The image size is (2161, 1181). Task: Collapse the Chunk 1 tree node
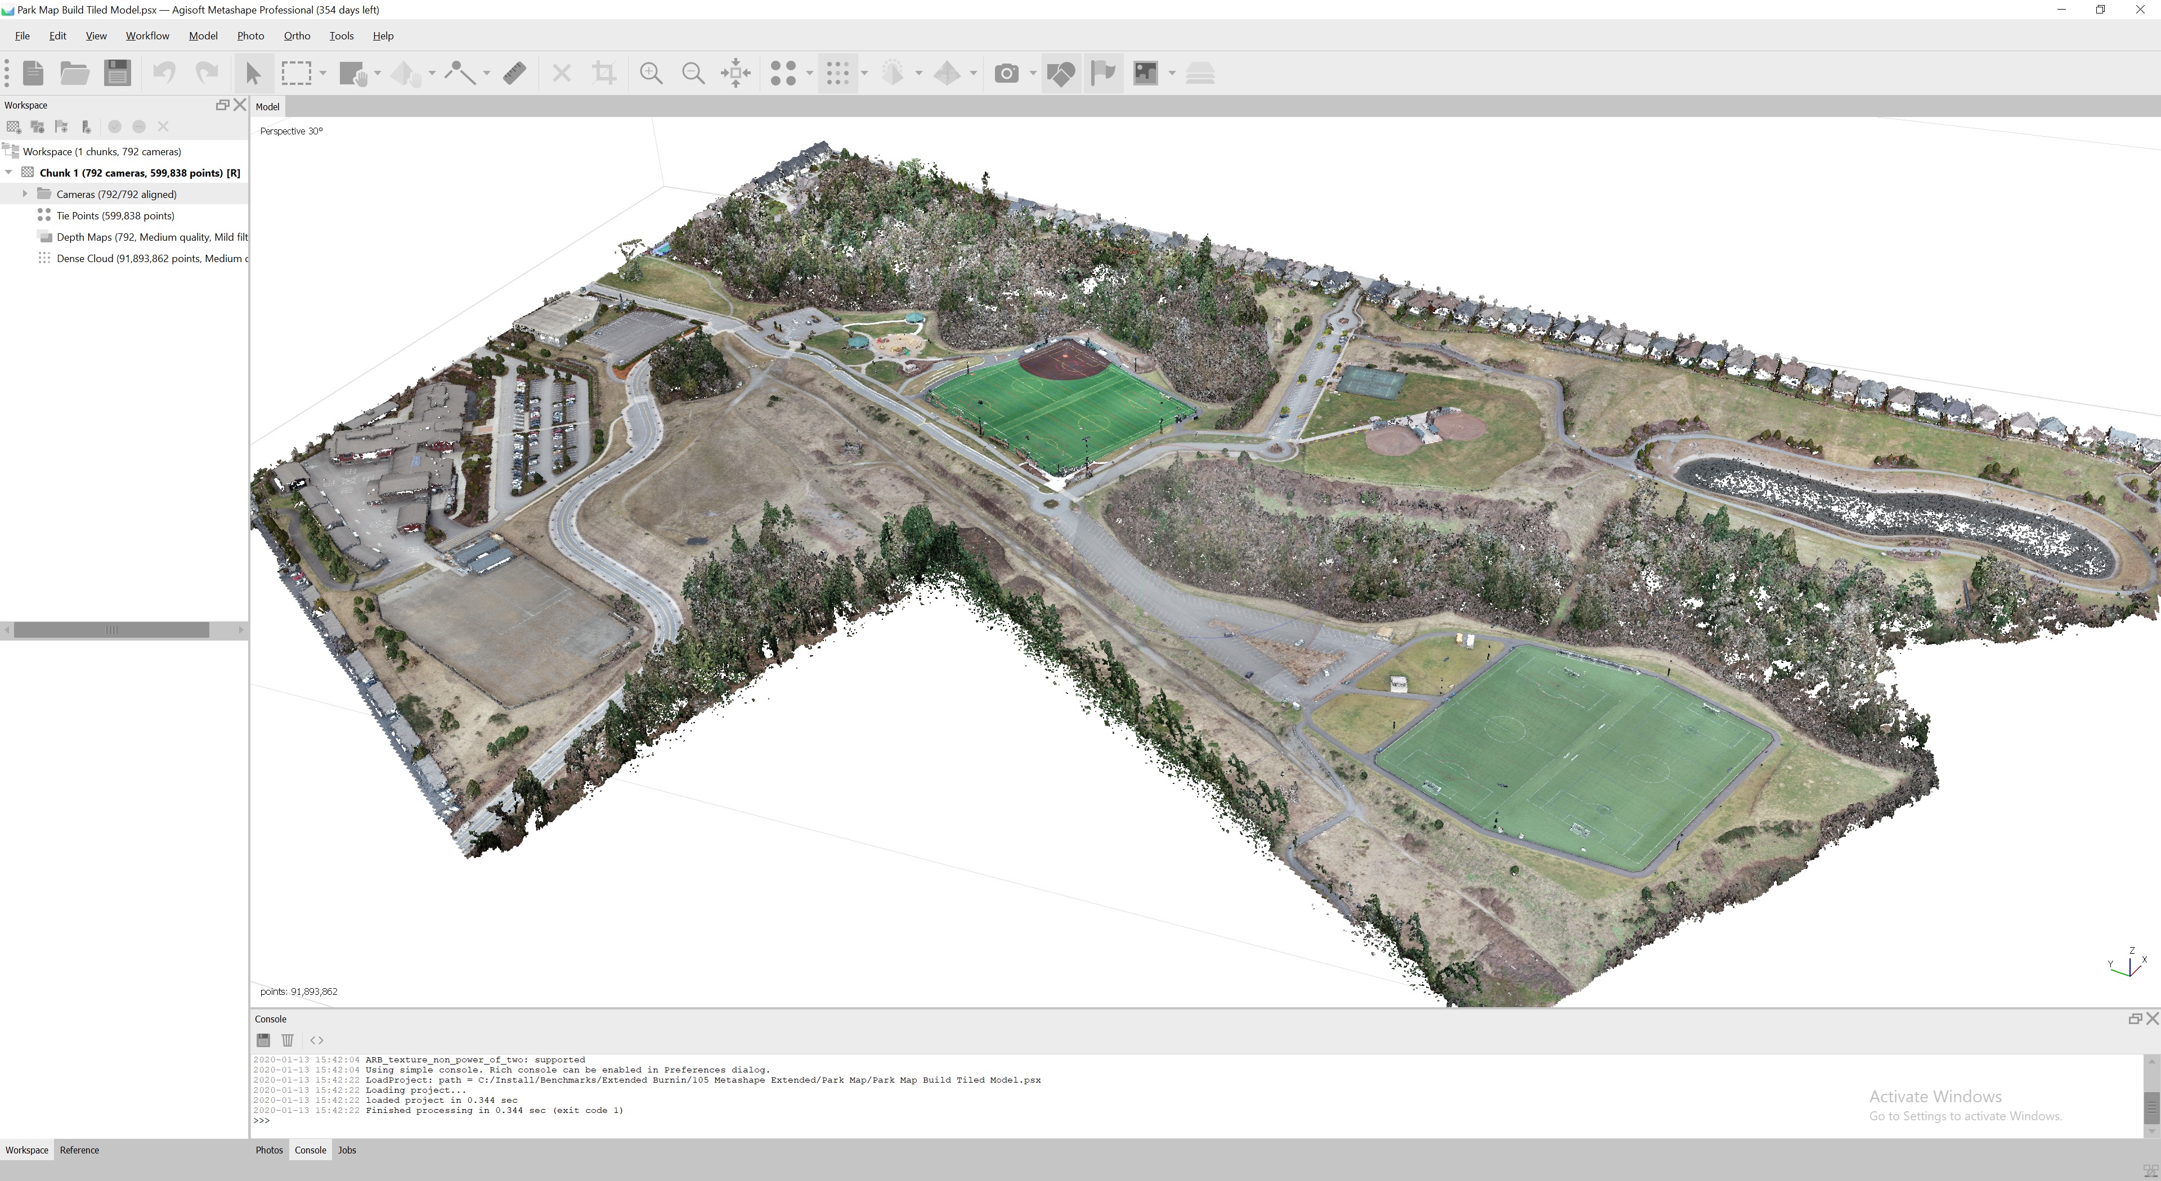click(x=9, y=173)
